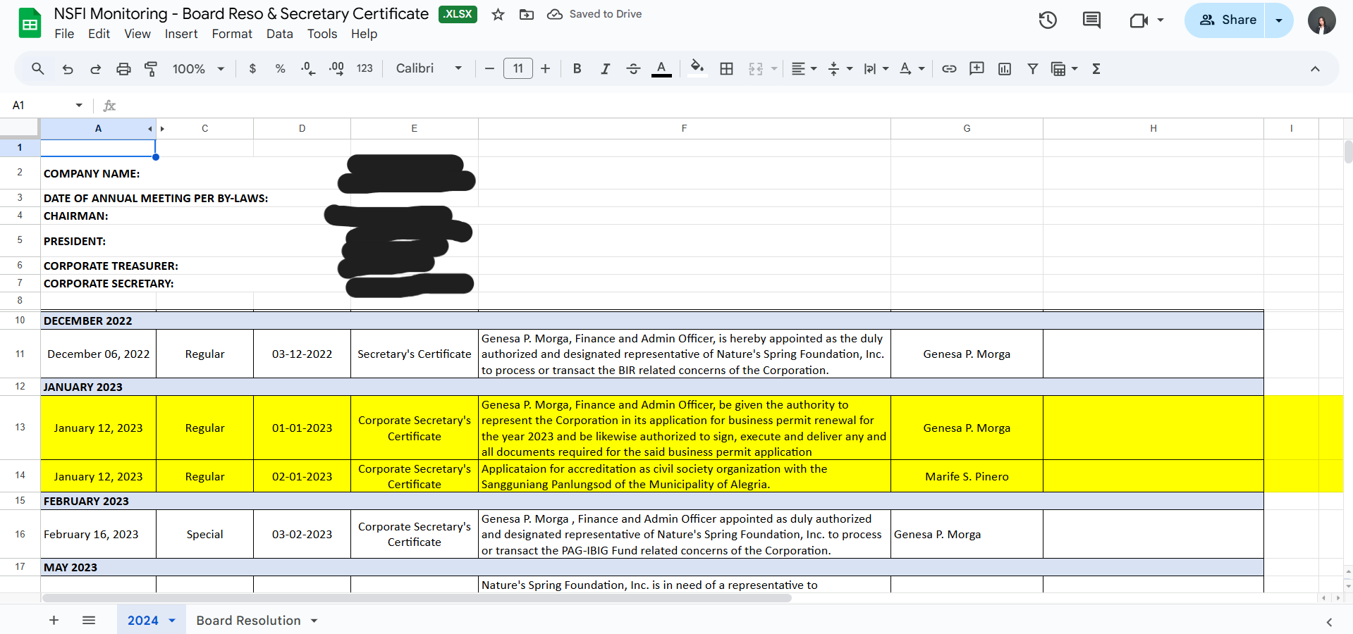Switch to the Board Resolution sheet tab
The width and height of the screenshot is (1353, 634).
(x=248, y=621)
